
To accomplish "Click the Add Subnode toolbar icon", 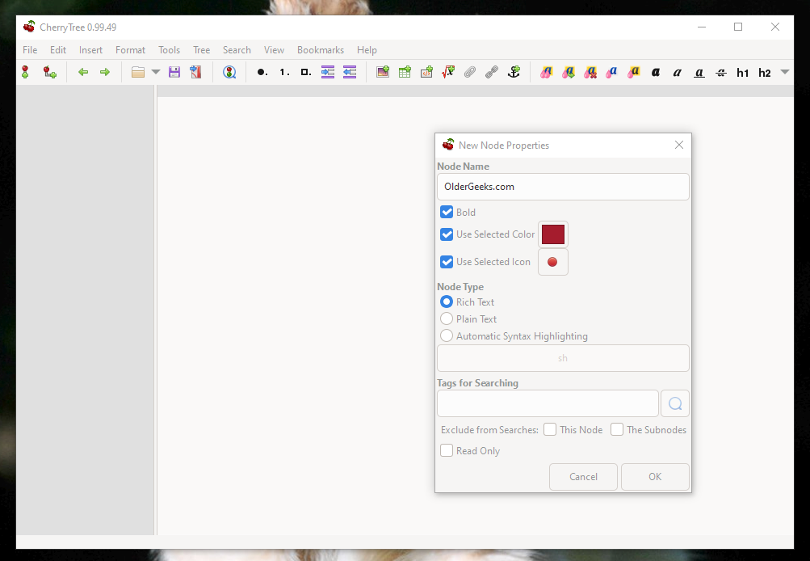I will point(49,73).
